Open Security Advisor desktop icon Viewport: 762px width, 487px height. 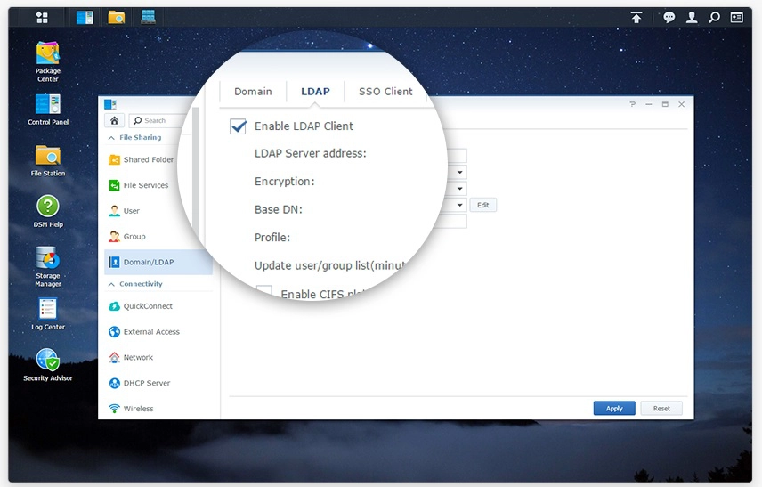tap(48, 365)
